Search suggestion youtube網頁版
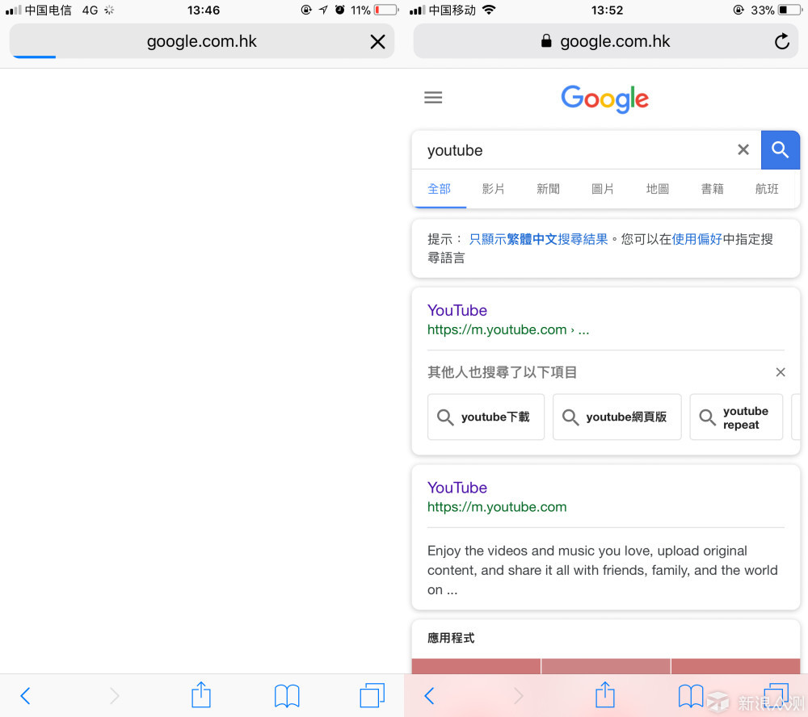The width and height of the screenshot is (808, 717). (x=617, y=417)
